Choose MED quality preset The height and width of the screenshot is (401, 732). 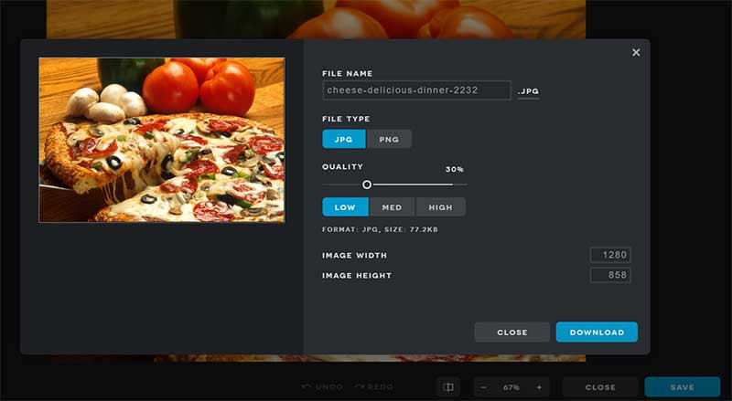[x=392, y=207]
